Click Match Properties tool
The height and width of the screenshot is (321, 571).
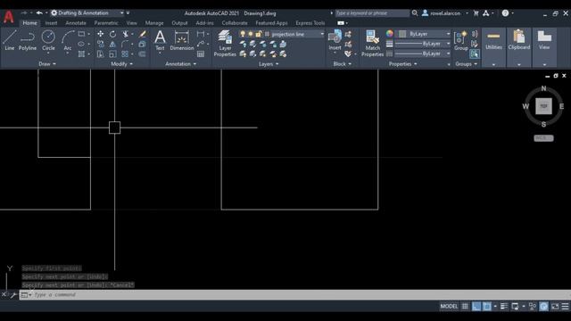pos(372,44)
